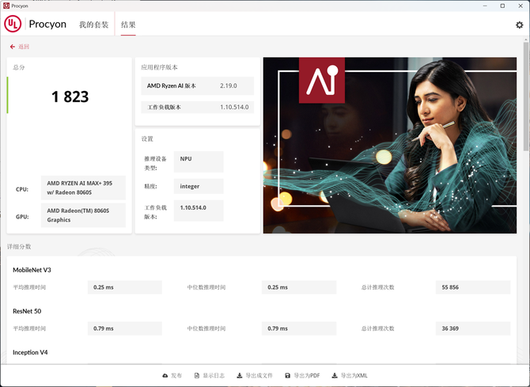Screen dimensions: 530x387
Task: Click the 导出为XML download icon
Action: [x=335, y=375]
